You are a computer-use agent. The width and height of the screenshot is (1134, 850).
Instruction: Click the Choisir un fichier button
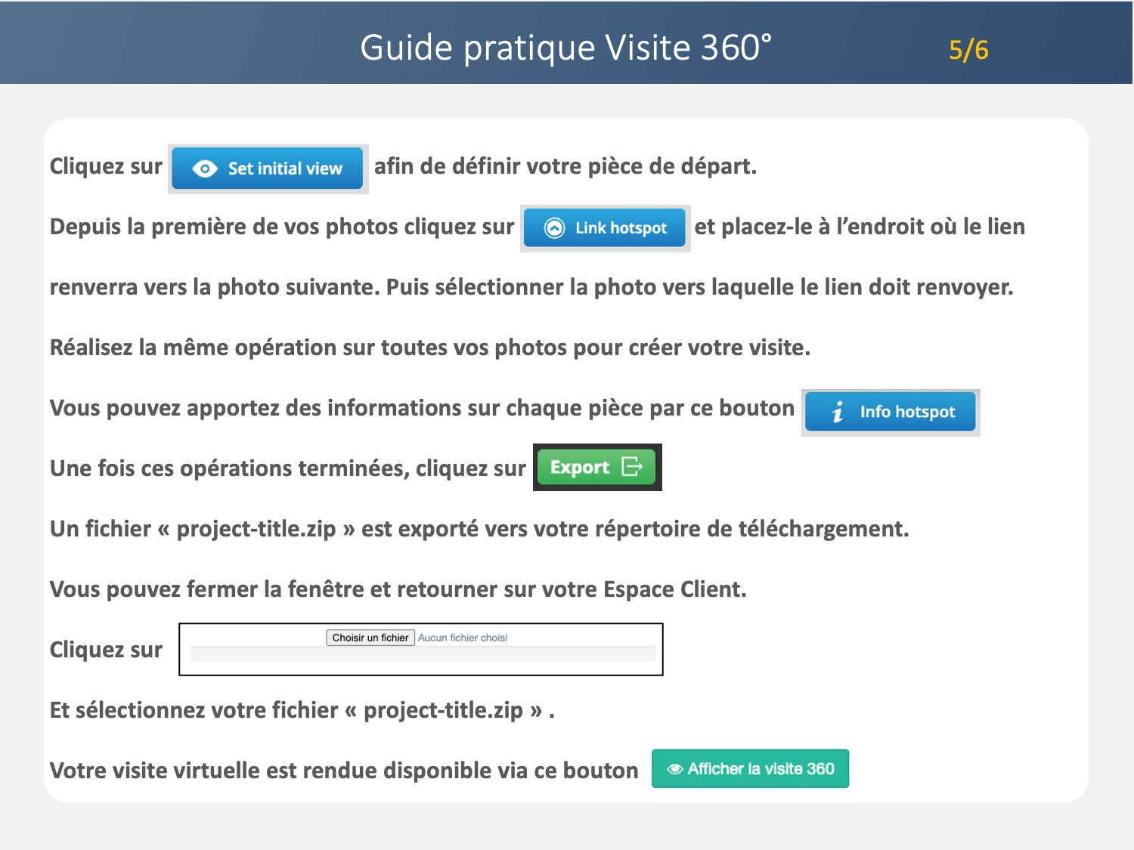(370, 638)
